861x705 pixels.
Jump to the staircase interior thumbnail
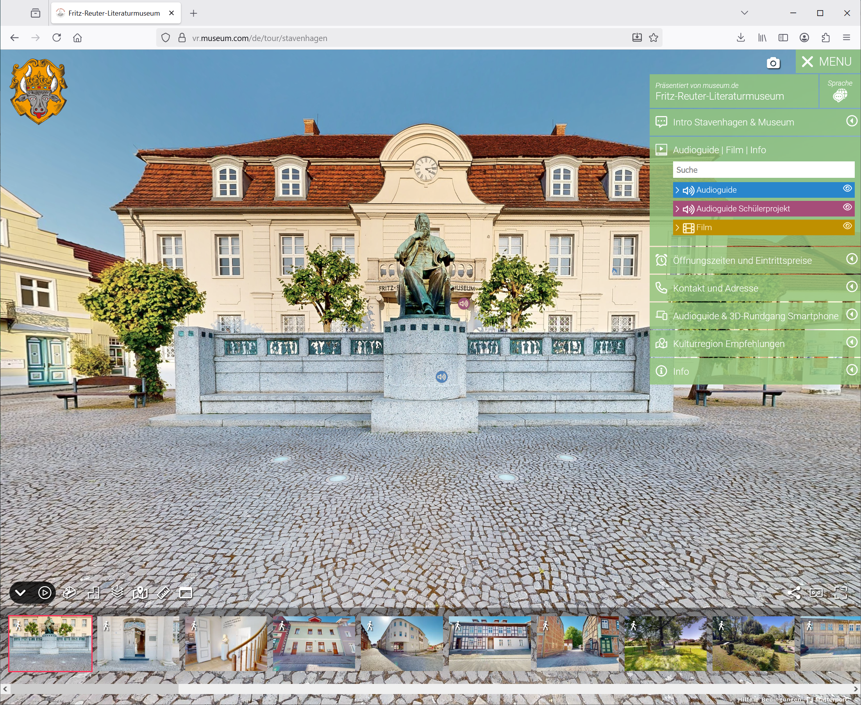coord(226,643)
